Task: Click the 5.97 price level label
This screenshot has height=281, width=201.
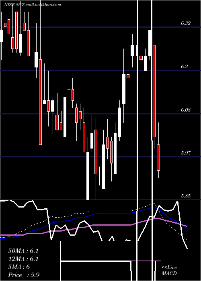Action: pos(186,153)
